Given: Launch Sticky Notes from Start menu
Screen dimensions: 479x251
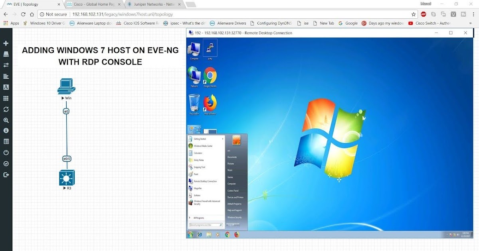Looking at the screenshot, I should pos(206,160).
